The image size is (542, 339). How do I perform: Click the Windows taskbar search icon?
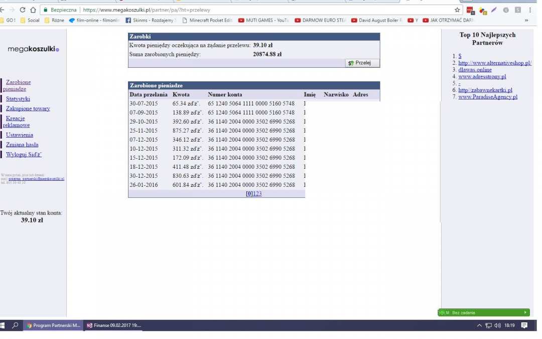(15, 325)
